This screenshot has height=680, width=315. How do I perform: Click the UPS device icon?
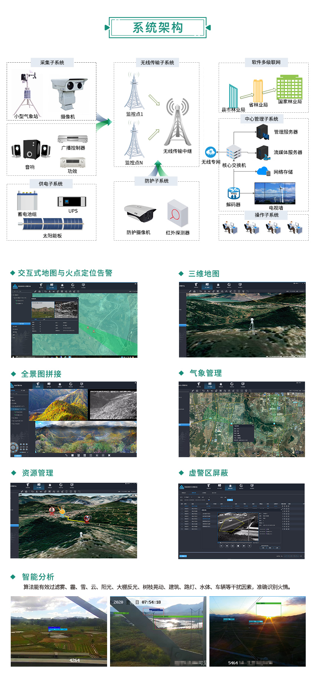pyautogui.click(x=72, y=201)
